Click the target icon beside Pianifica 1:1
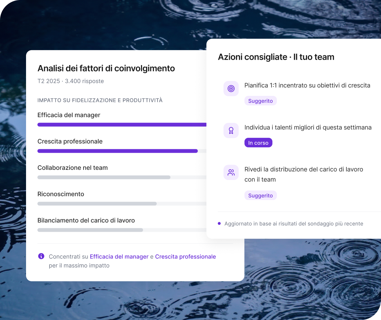Viewport: 381px width, 320px height. coord(231,89)
